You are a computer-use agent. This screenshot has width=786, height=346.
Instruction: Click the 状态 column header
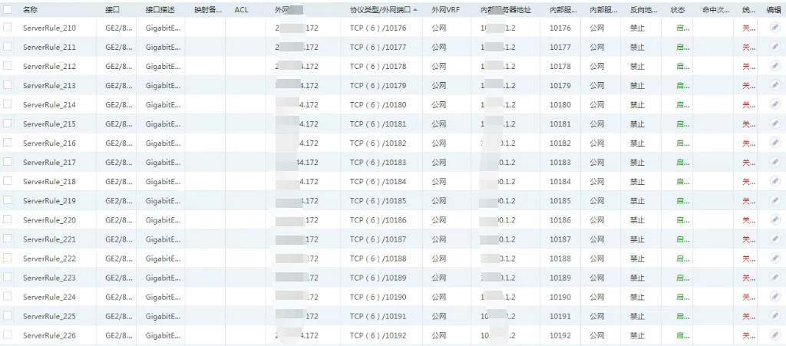678,9
